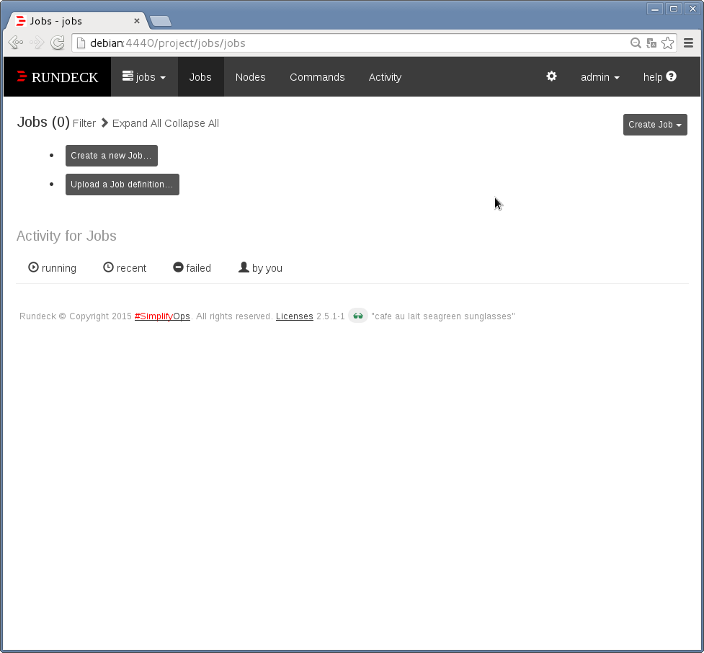Show running activity

(52, 267)
